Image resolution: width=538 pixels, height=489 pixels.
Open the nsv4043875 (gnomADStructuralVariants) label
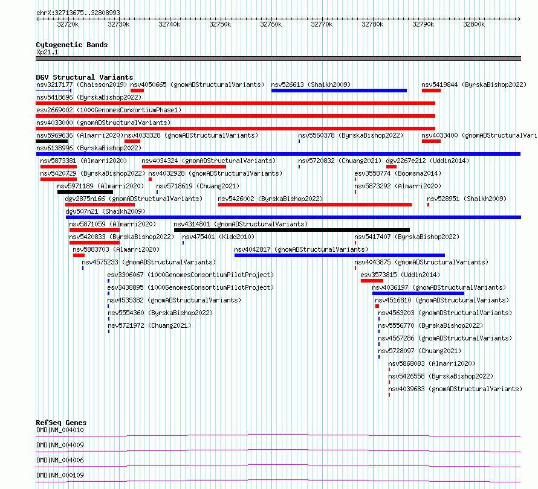[421, 262]
